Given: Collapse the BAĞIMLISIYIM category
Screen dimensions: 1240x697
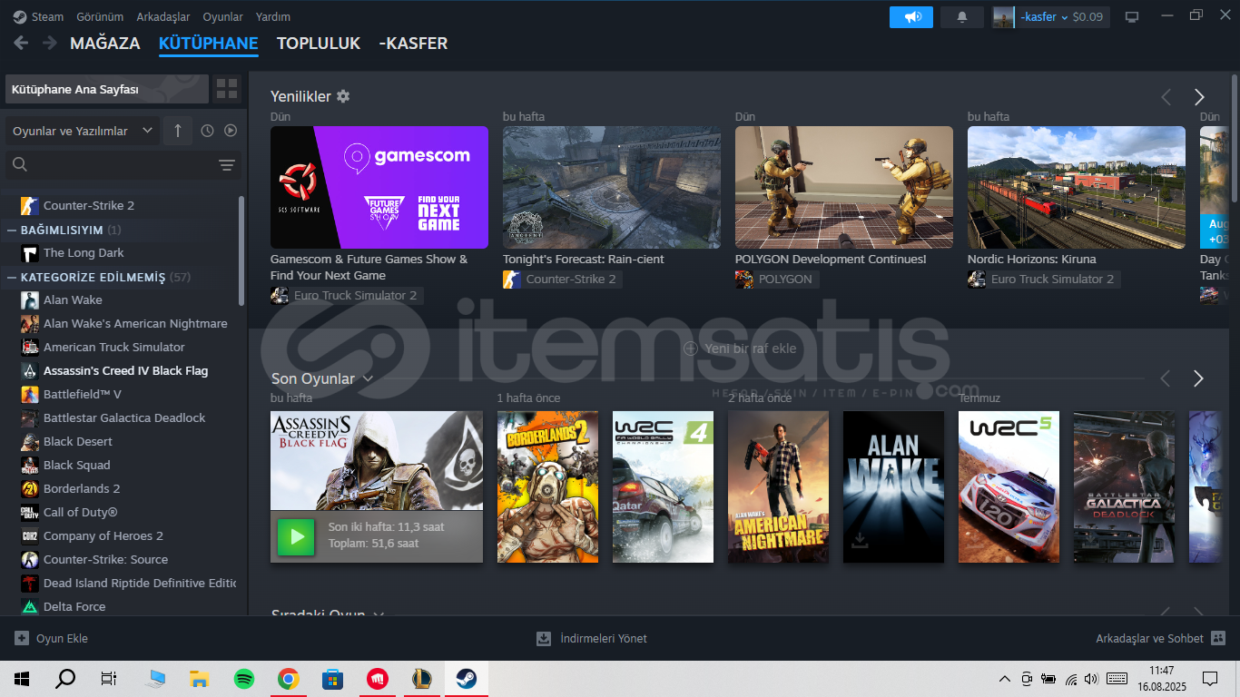Looking at the screenshot, I should pos(12,230).
